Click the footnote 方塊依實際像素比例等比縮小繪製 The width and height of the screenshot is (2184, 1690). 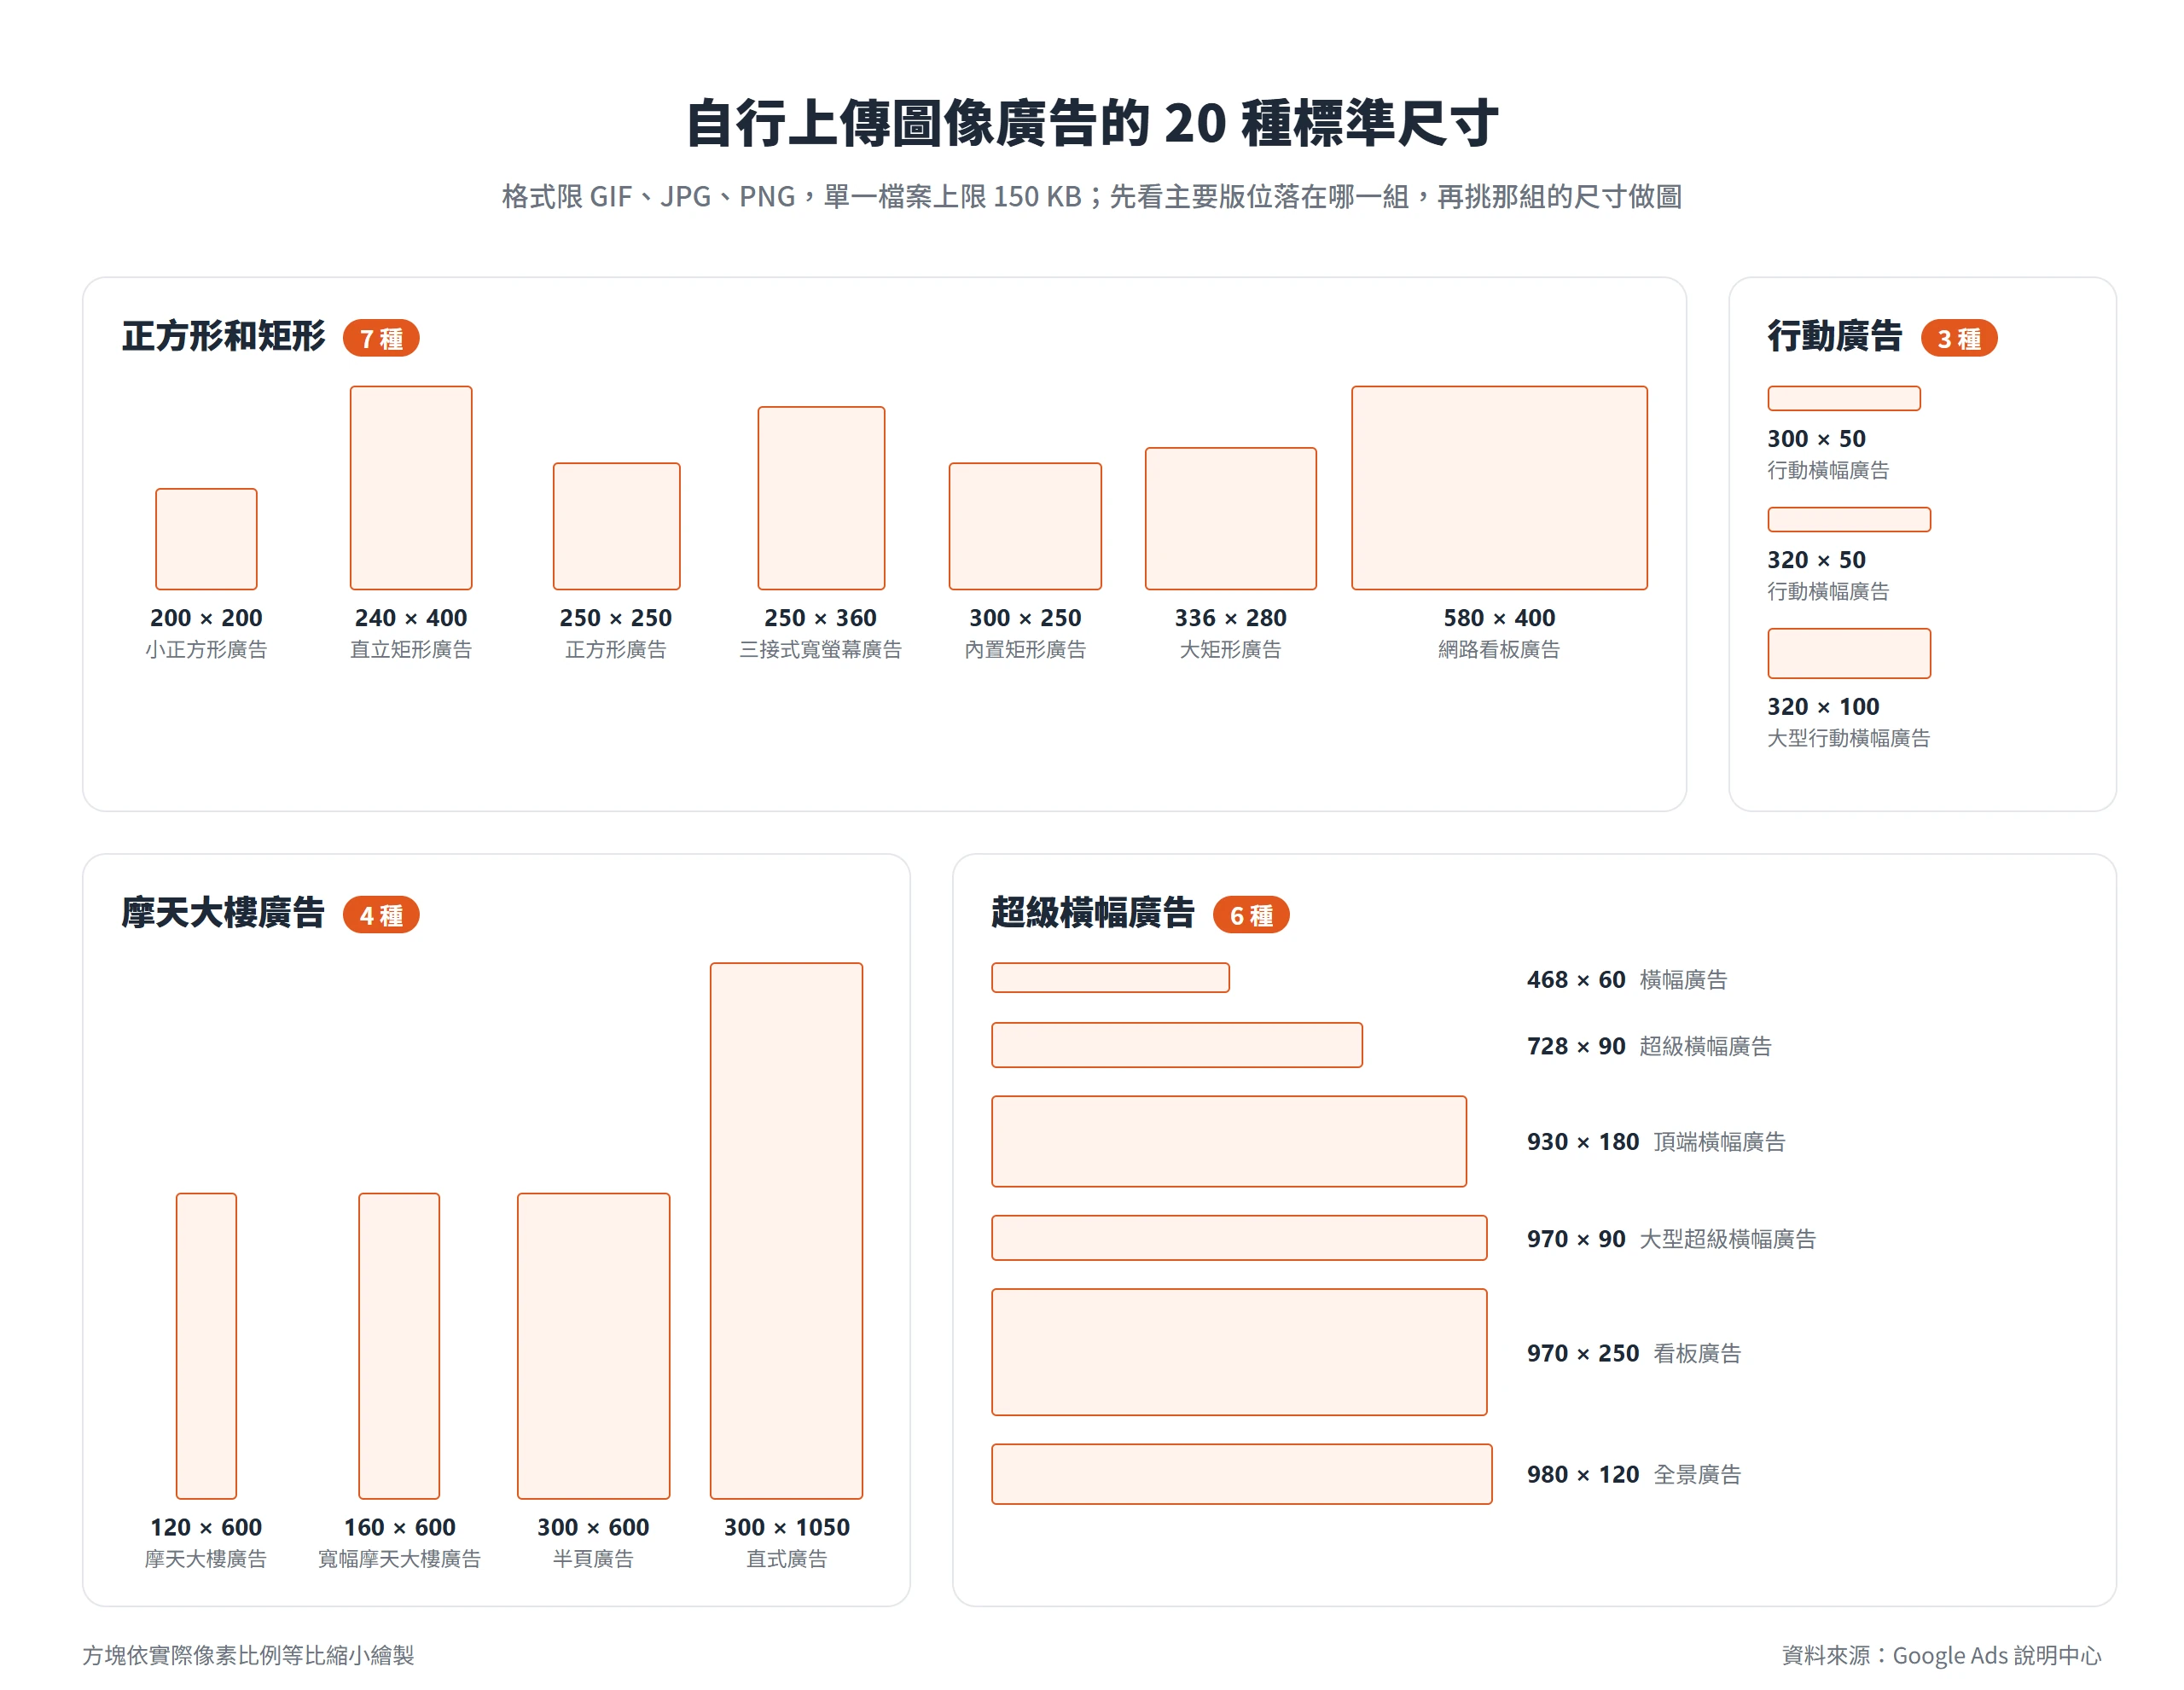click(x=248, y=1655)
